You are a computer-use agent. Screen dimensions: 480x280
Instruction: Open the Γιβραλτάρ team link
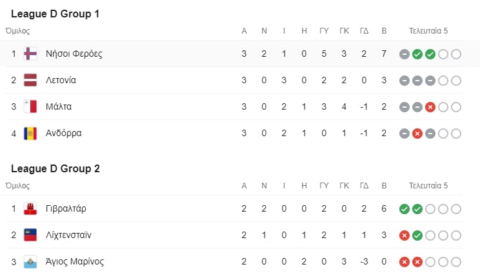[66, 208]
